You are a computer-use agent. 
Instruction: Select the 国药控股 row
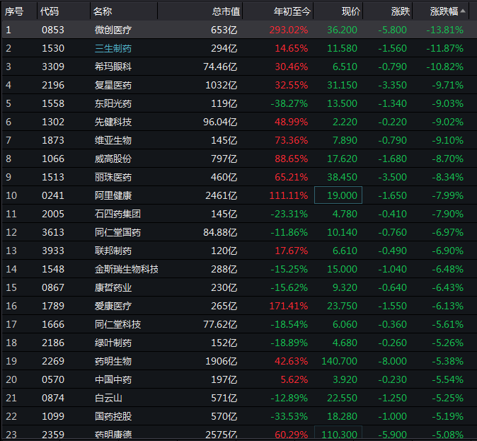238,416
